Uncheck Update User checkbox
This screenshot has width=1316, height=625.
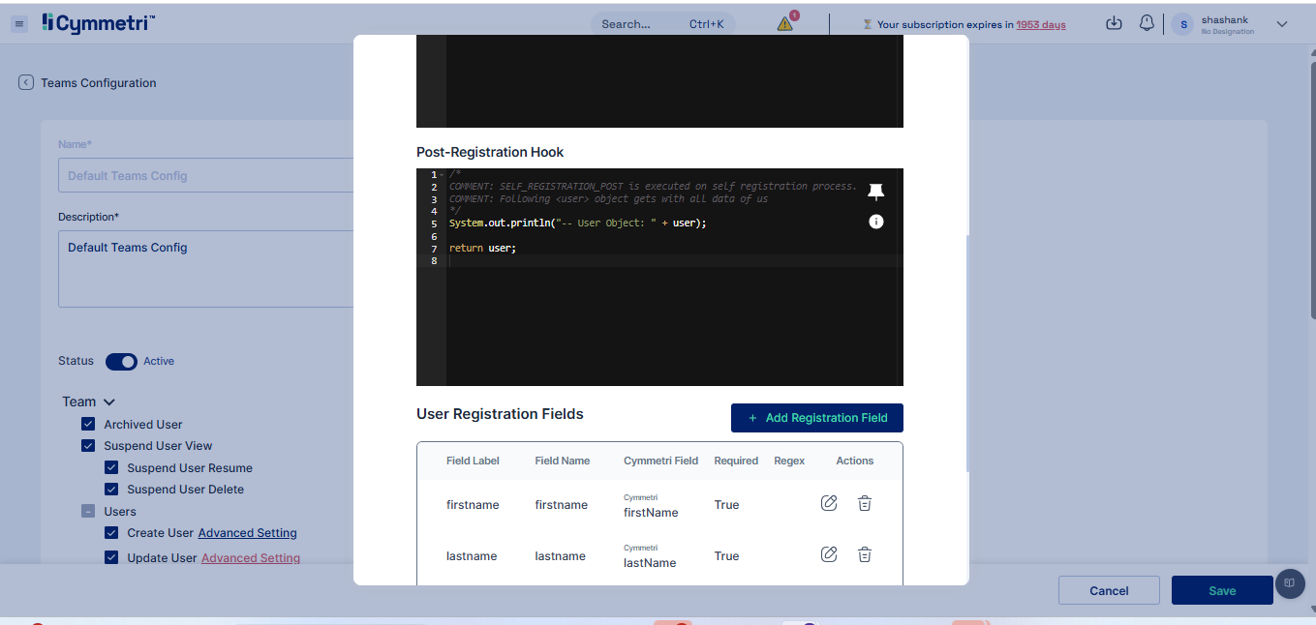111,557
